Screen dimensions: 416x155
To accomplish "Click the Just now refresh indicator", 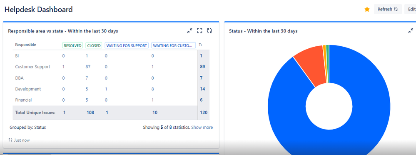I will (19, 140).
